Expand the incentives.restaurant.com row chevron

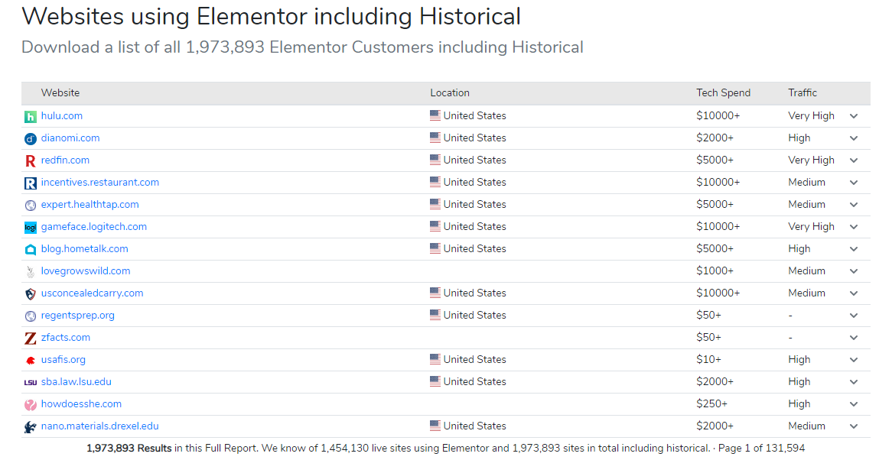[854, 183]
